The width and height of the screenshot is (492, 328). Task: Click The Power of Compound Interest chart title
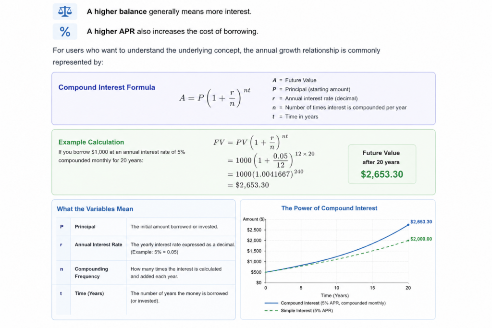[329, 208]
